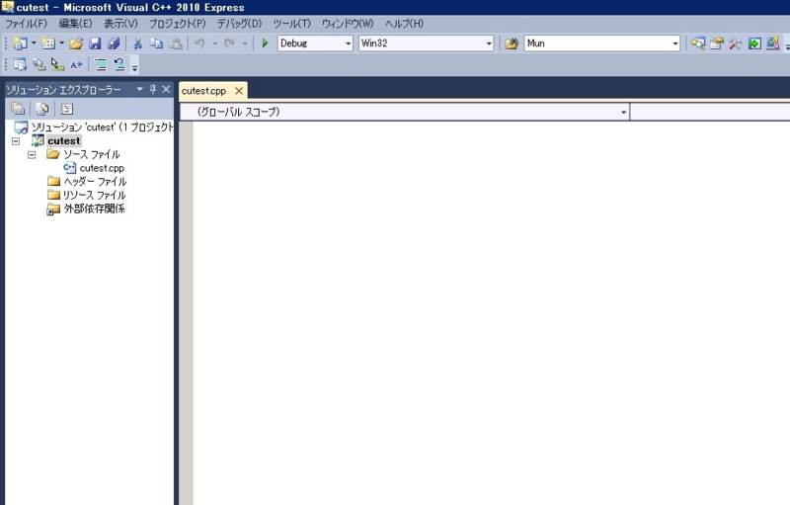Open the Add New Item dropdown arrow
790x505 pixels.
[x=62, y=43]
